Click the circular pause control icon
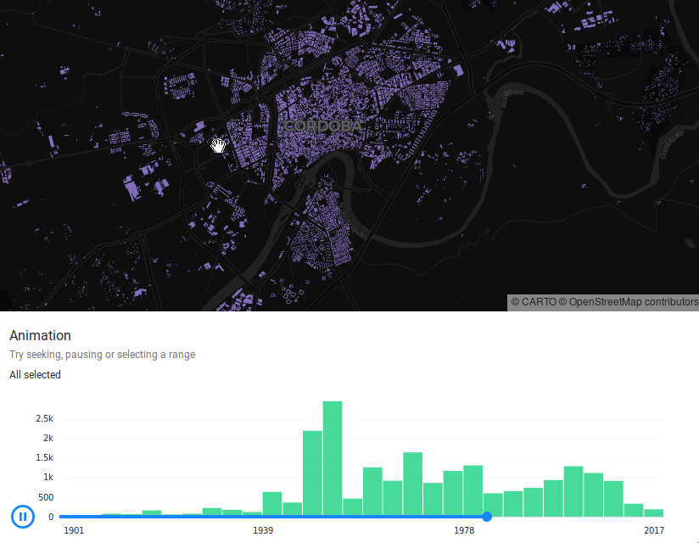The height and width of the screenshot is (543, 699). point(23,517)
